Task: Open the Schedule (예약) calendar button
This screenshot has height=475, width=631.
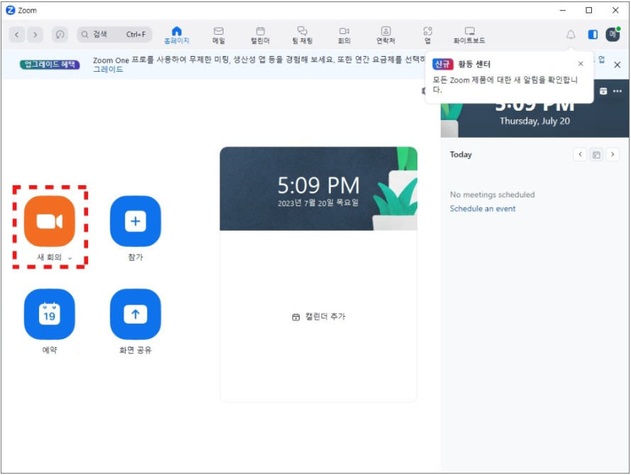Action: 50,314
